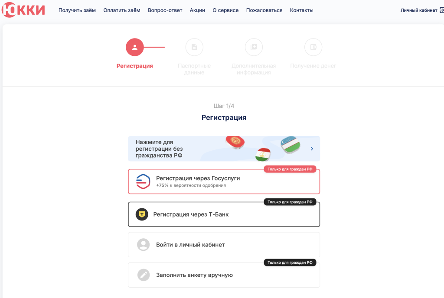Screen dimensions: 444x298
Task: Select Заполнить анкету вручную option
Action: point(224,275)
